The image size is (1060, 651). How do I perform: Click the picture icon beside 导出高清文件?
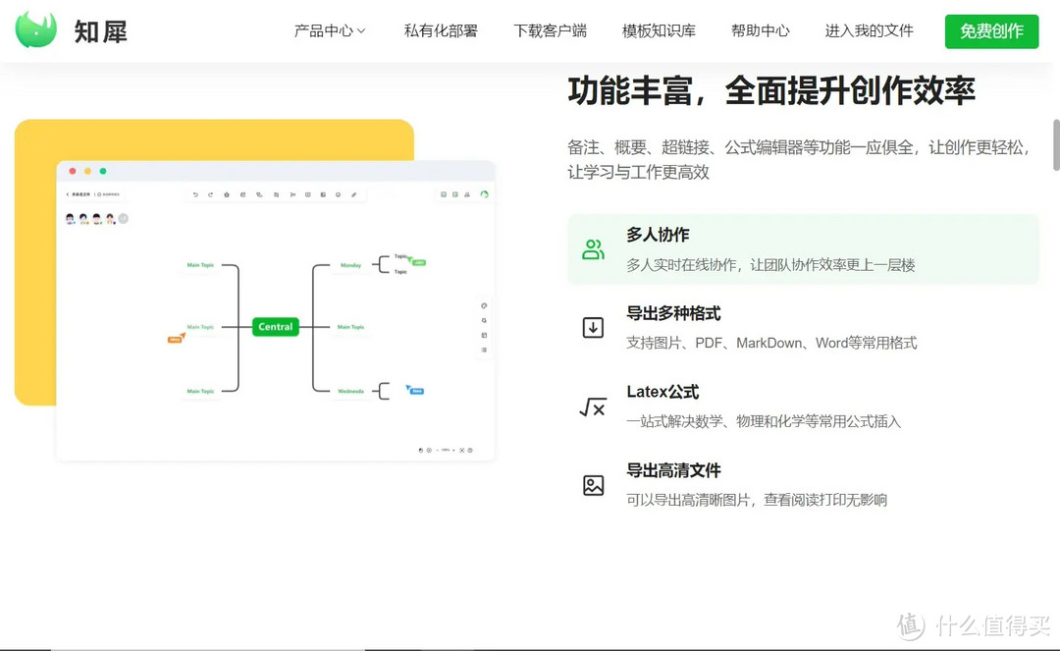click(593, 485)
